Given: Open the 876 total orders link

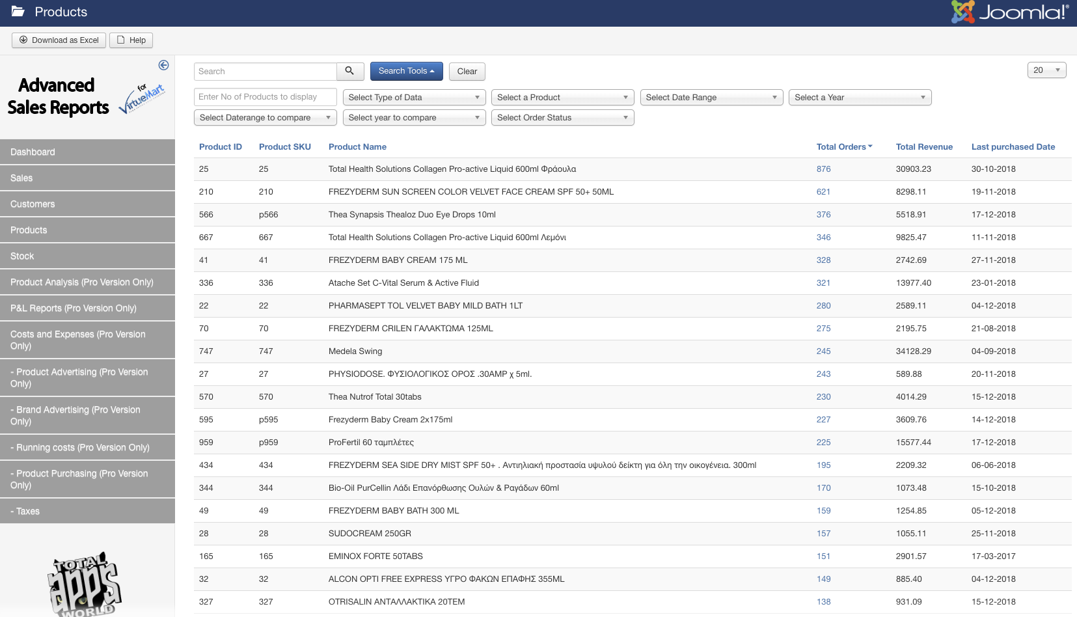Looking at the screenshot, I should (x=823, y=169).
